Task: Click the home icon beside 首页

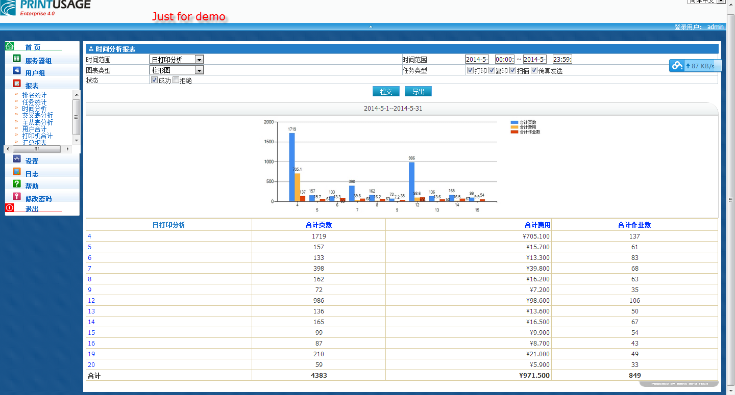Action: pyautogui.click(x=10, y=46)
